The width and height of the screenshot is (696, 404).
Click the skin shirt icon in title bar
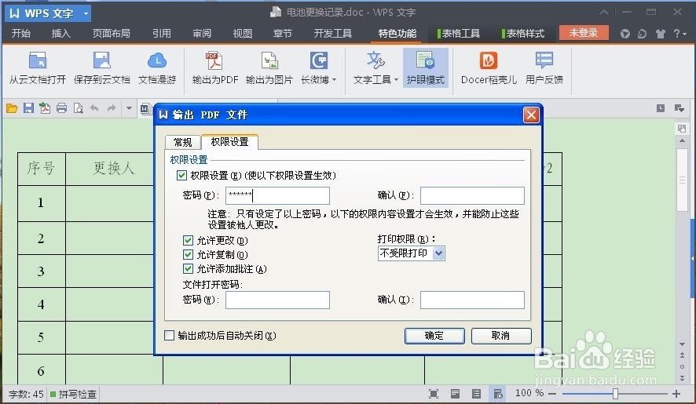point(661,34)
